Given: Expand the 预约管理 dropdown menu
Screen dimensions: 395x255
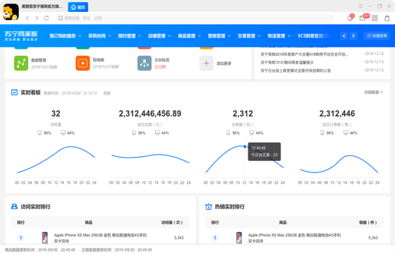Looking at the screenshot, I should [x=130, y=36].
